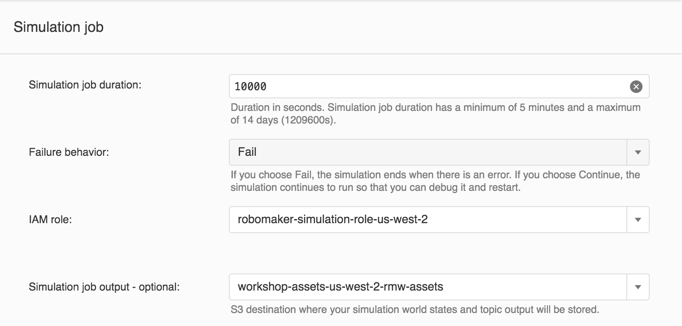Select the Fail text inside Failure behavior
Viewport: 682px width, 326px height.
pyautogui.click(x=247, y=152)
